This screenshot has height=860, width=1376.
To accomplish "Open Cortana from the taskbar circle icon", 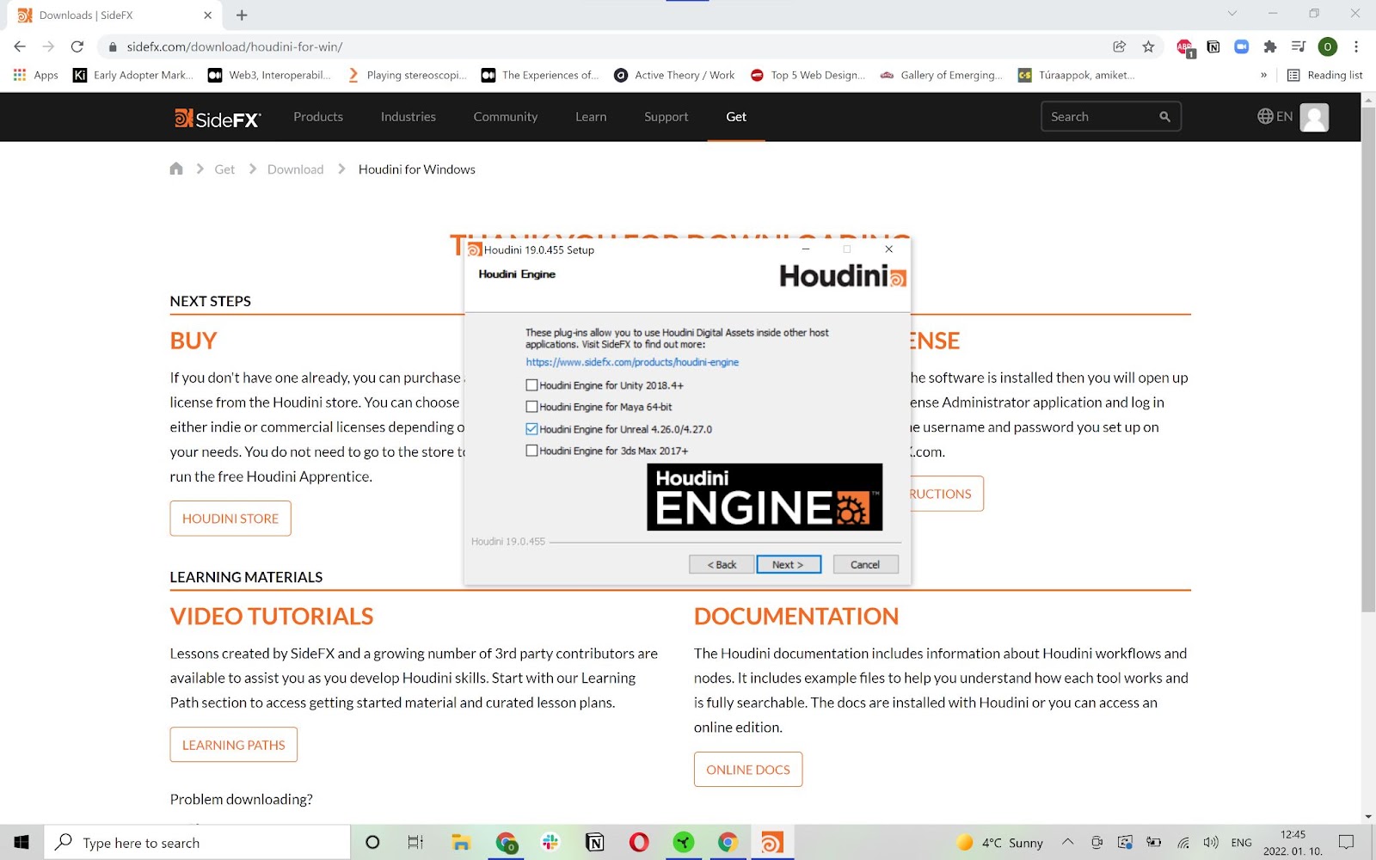I will pyautogui.click(x=372, y=843).
